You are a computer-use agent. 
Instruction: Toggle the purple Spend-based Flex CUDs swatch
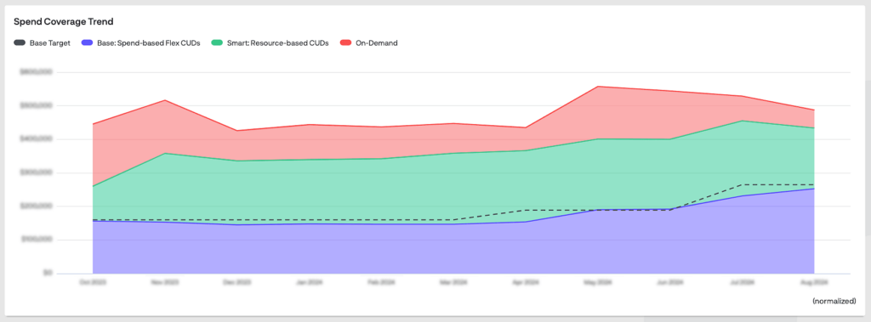tap(87, 42)
